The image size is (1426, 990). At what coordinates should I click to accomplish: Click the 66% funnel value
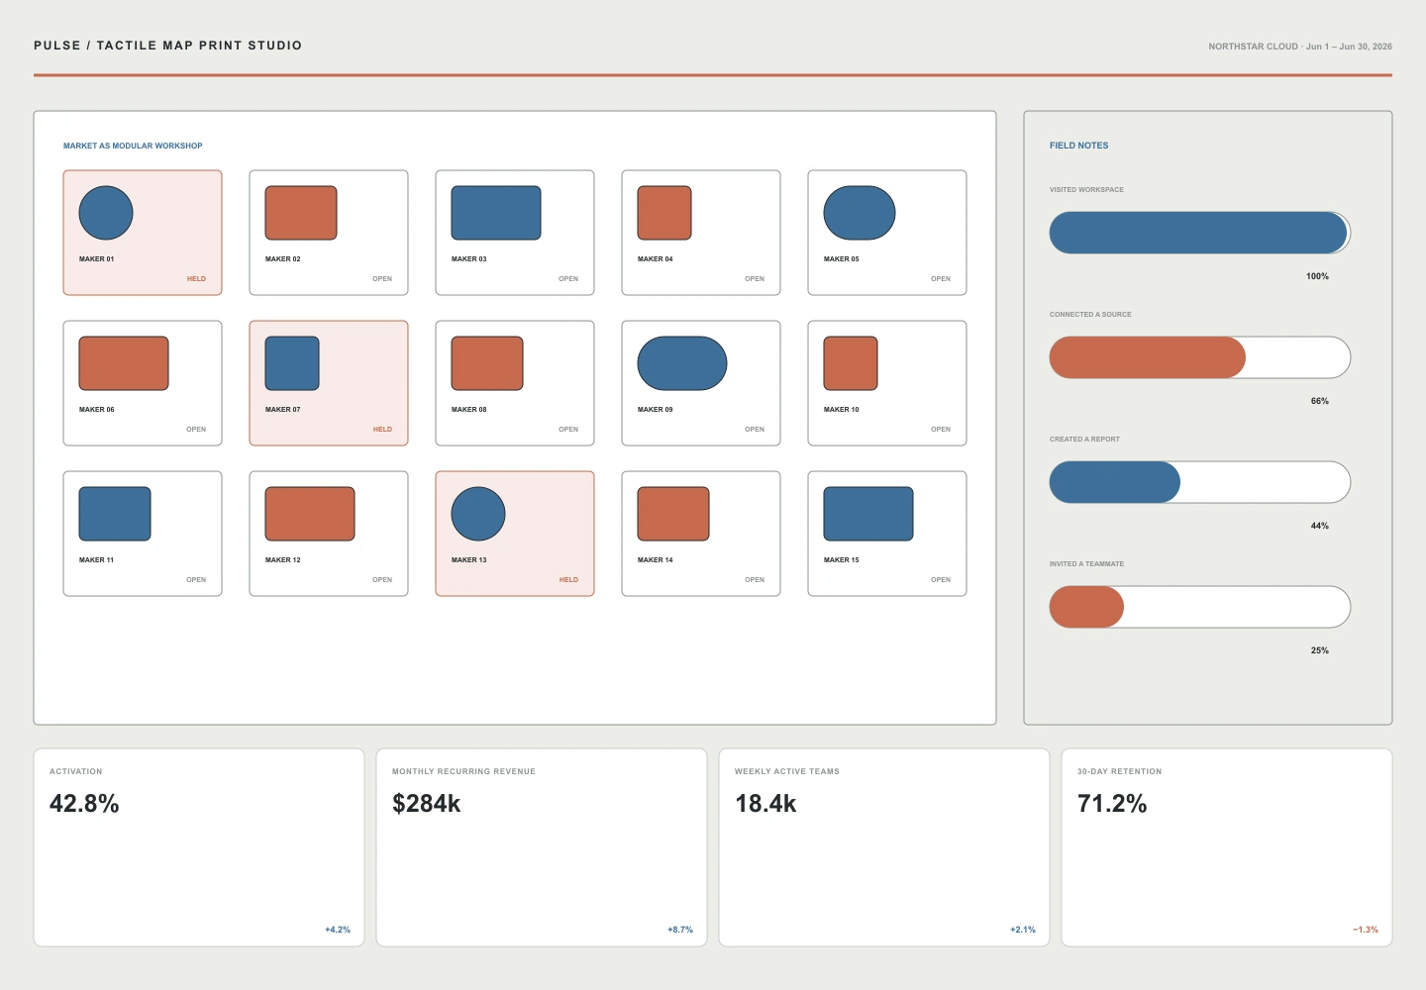[1320, 401]
